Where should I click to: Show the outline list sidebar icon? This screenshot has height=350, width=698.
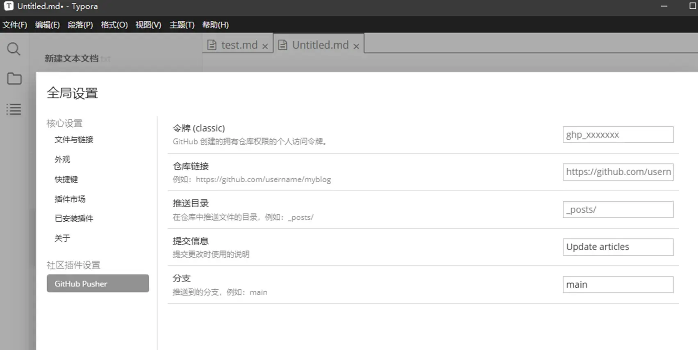click(x=14, y=110)
